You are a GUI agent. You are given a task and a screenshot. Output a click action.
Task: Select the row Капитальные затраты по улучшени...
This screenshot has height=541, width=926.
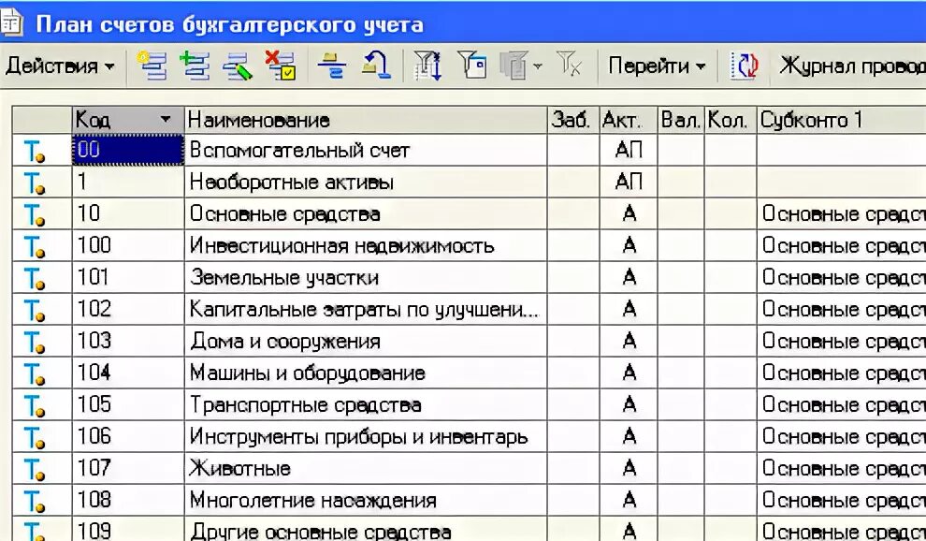470,309
